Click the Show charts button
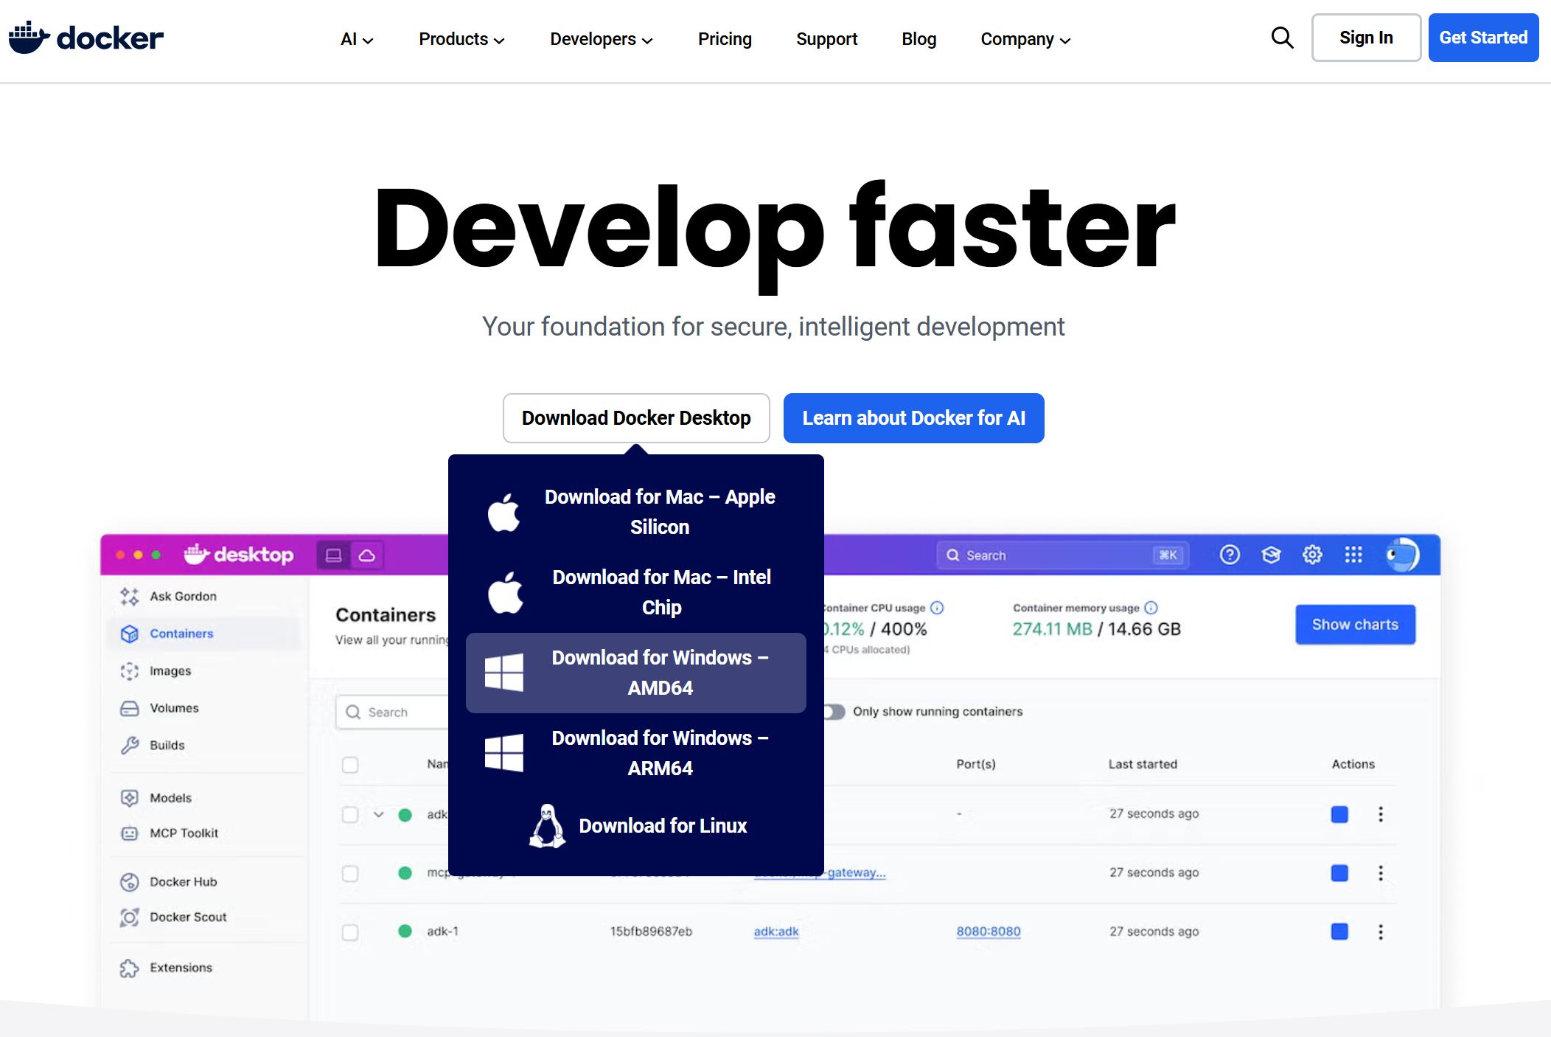 (1355, 625)
